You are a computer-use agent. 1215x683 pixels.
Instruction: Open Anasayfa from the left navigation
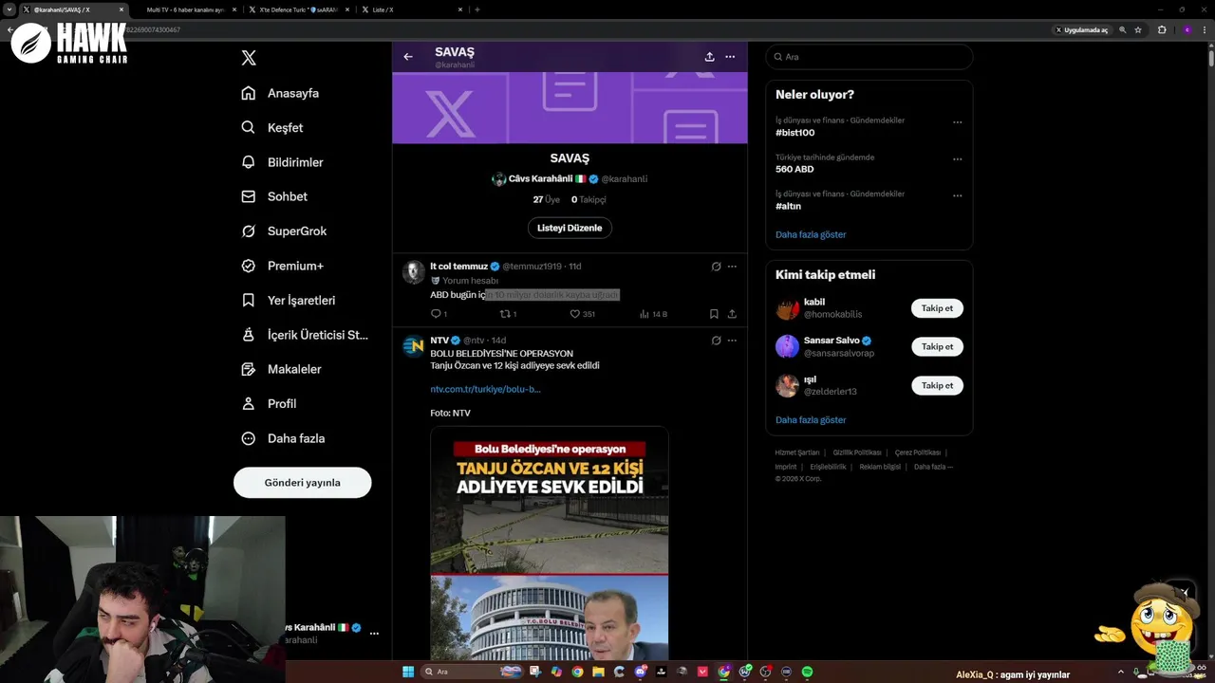click(x=281, y=93)
